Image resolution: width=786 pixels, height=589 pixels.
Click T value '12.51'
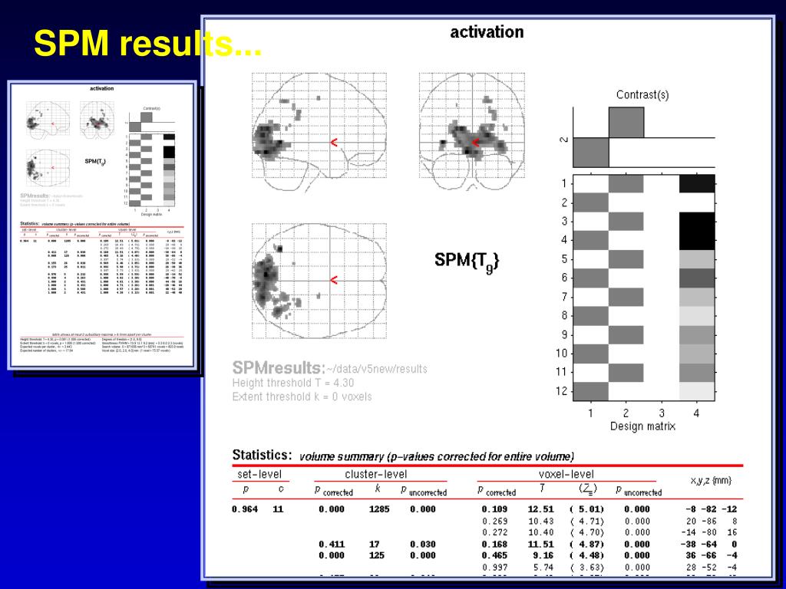tap(541, 509)
